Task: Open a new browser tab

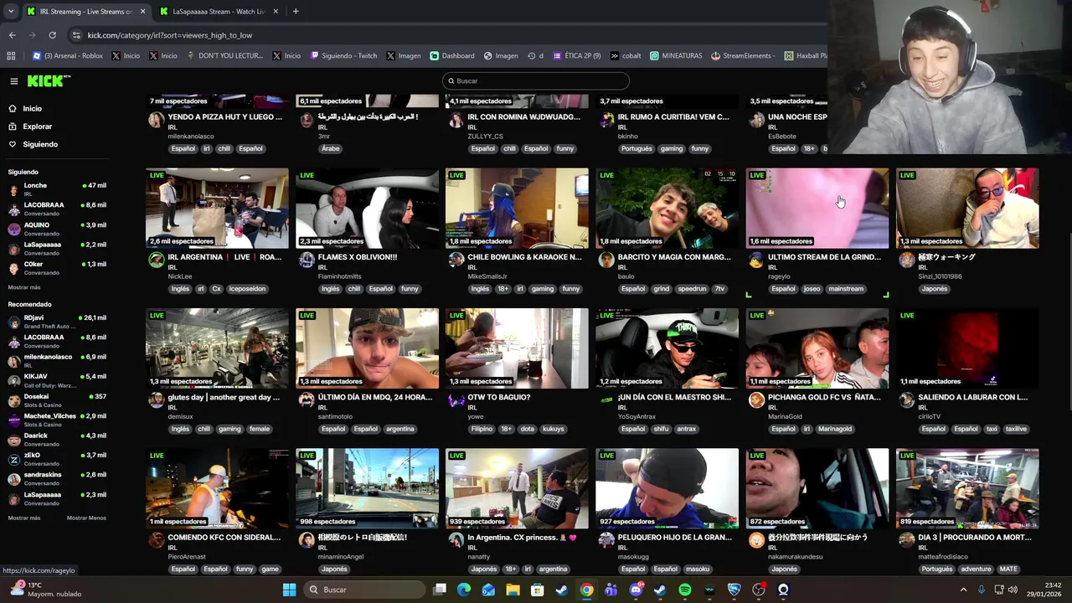Action: click(296, 12)
